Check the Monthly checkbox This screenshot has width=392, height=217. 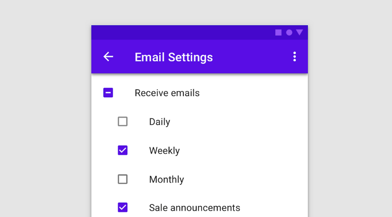[123, 179]
